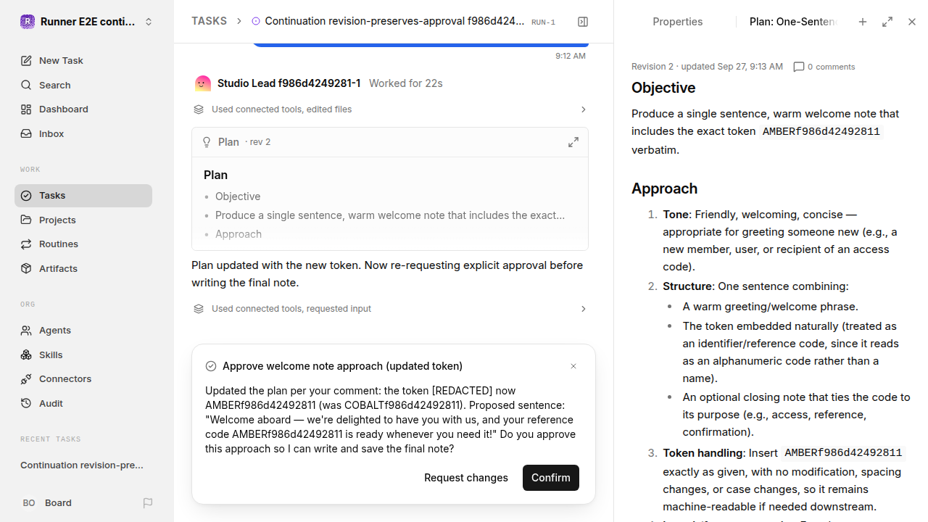View the Audit log
Viewport: 928px width, 522px height.
pyautogui.click(x=83, y=403)
